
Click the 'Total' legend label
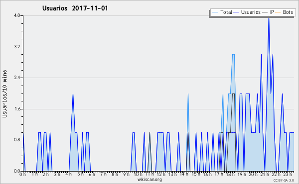(226, 12)
